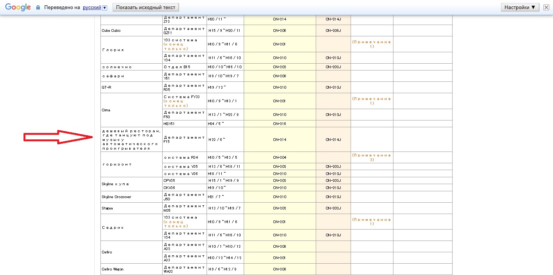Click the Департамент A32 cell
The width and height of the screenshot is (553, 275).
(185, 247)
